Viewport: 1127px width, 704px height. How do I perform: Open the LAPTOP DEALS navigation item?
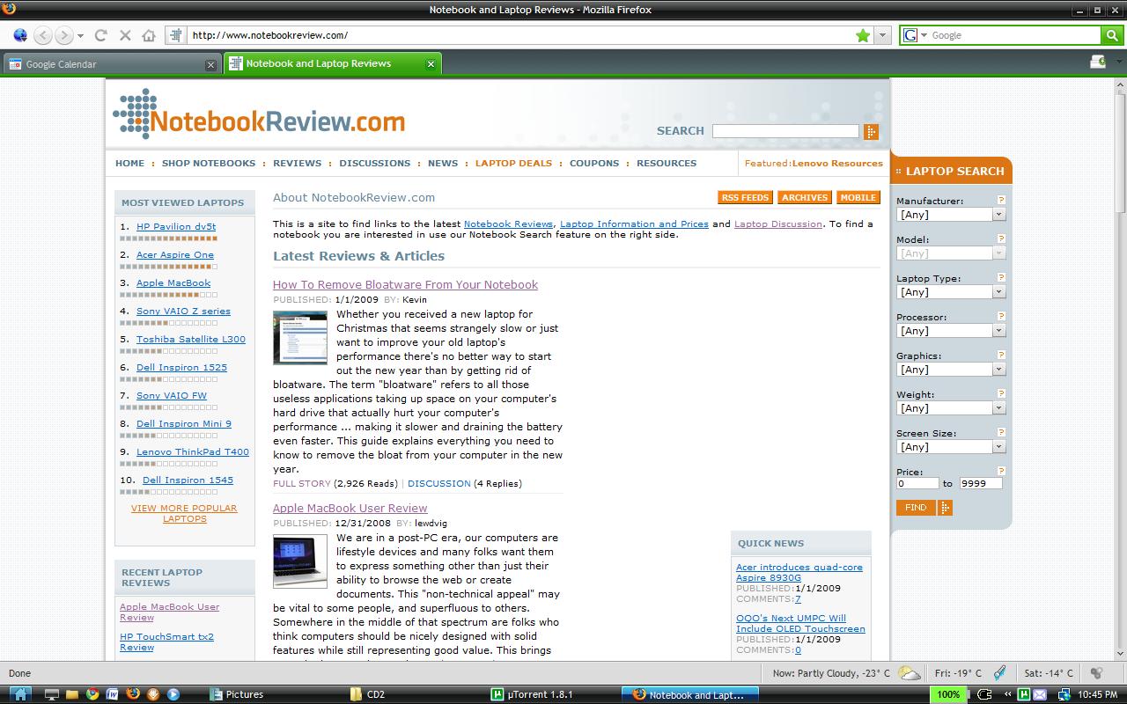513,163
